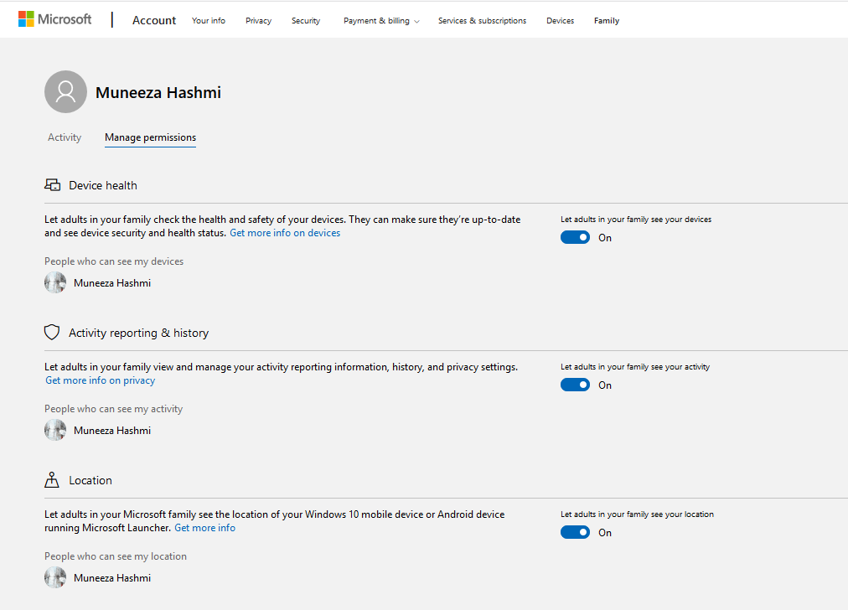Navigate to the Devices page
Screen dimensions: 848x610
(561, 21)
